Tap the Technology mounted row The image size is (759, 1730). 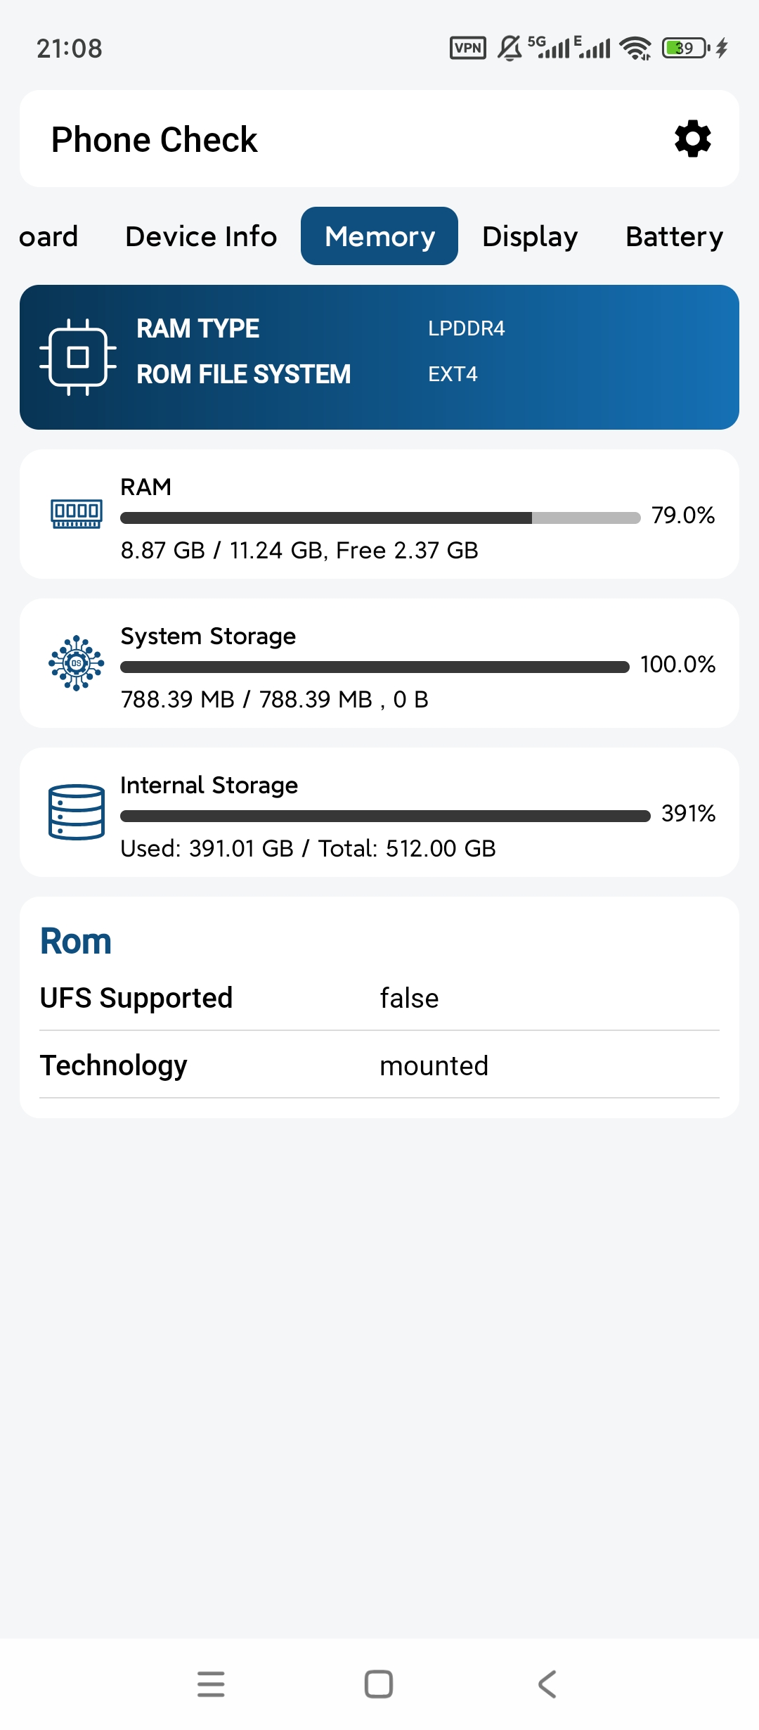click(x=379, y=1065)
